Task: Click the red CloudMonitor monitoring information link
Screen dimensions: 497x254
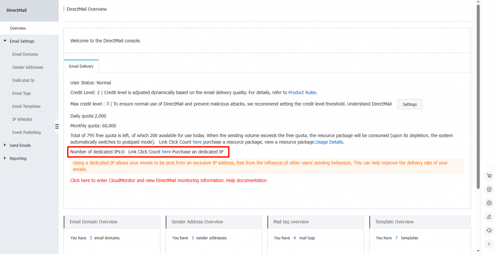Action: 147,180
